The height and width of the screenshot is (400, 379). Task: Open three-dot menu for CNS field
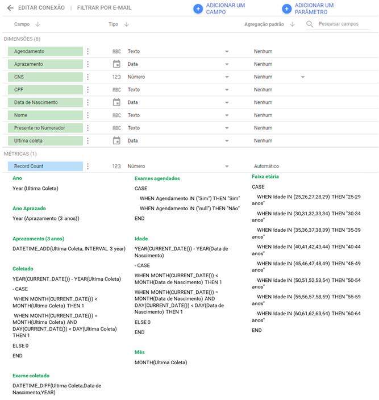click(x=88, y=77)
